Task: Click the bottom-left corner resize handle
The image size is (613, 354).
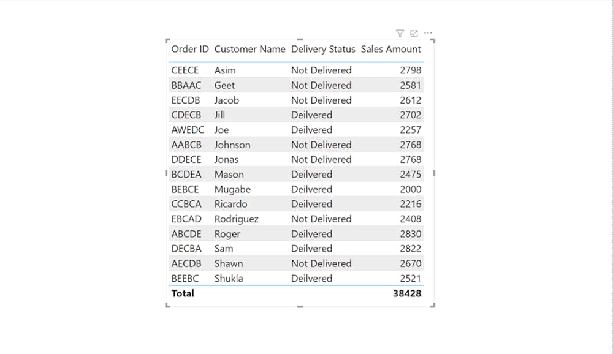Action: click(x=168, y=305)
